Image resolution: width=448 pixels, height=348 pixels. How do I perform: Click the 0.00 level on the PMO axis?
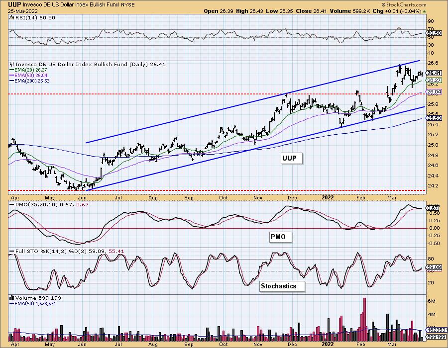pyautogui.click(x=434, y=228)
